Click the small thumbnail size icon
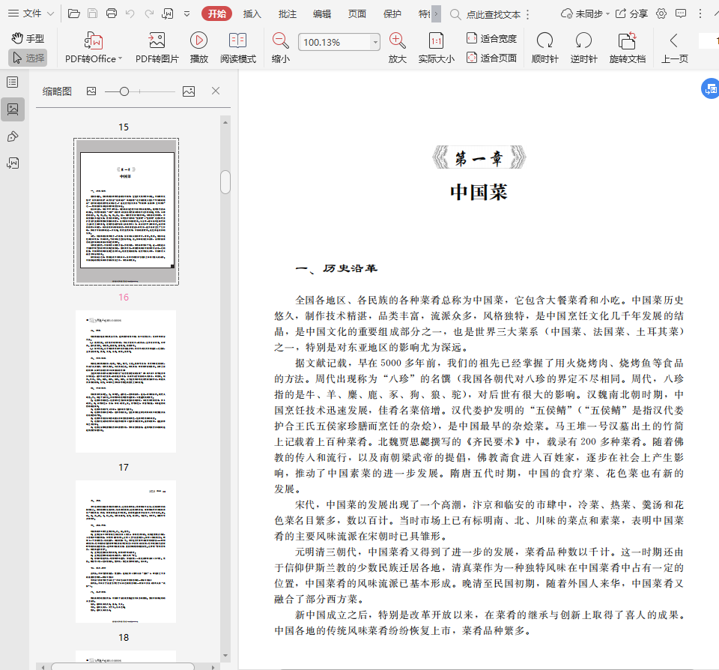Screen dimensions: 719x670 (91, 91)
